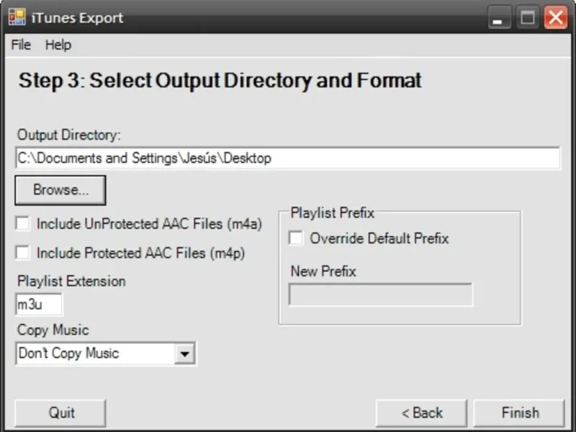Viewport: 576px width, 432px height.
Task: Toggle Override Default Prefix checkbox
Action: pyautogui.click(x=296, y=238)
